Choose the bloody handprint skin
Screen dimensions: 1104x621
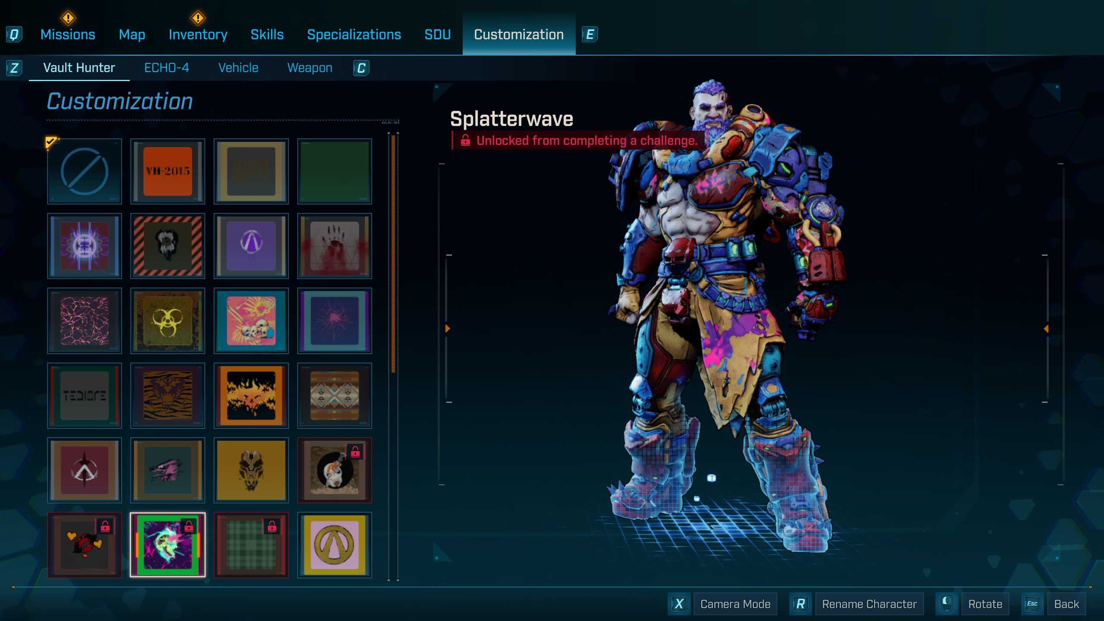coord(335,246)
